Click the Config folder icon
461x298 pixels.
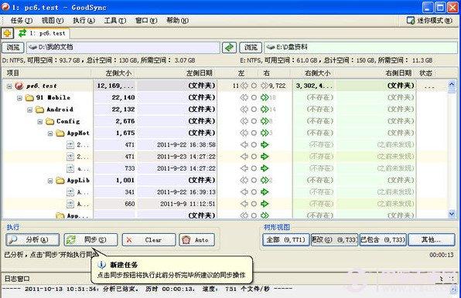[50, 121]
